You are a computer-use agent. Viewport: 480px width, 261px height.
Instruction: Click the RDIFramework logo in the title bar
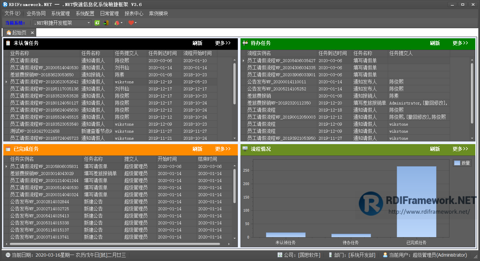click(x=5, y=4)
